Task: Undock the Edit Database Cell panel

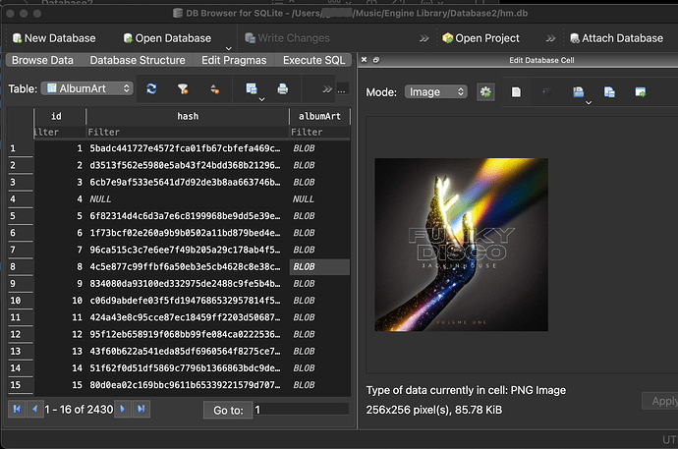Action: point(376,60)
